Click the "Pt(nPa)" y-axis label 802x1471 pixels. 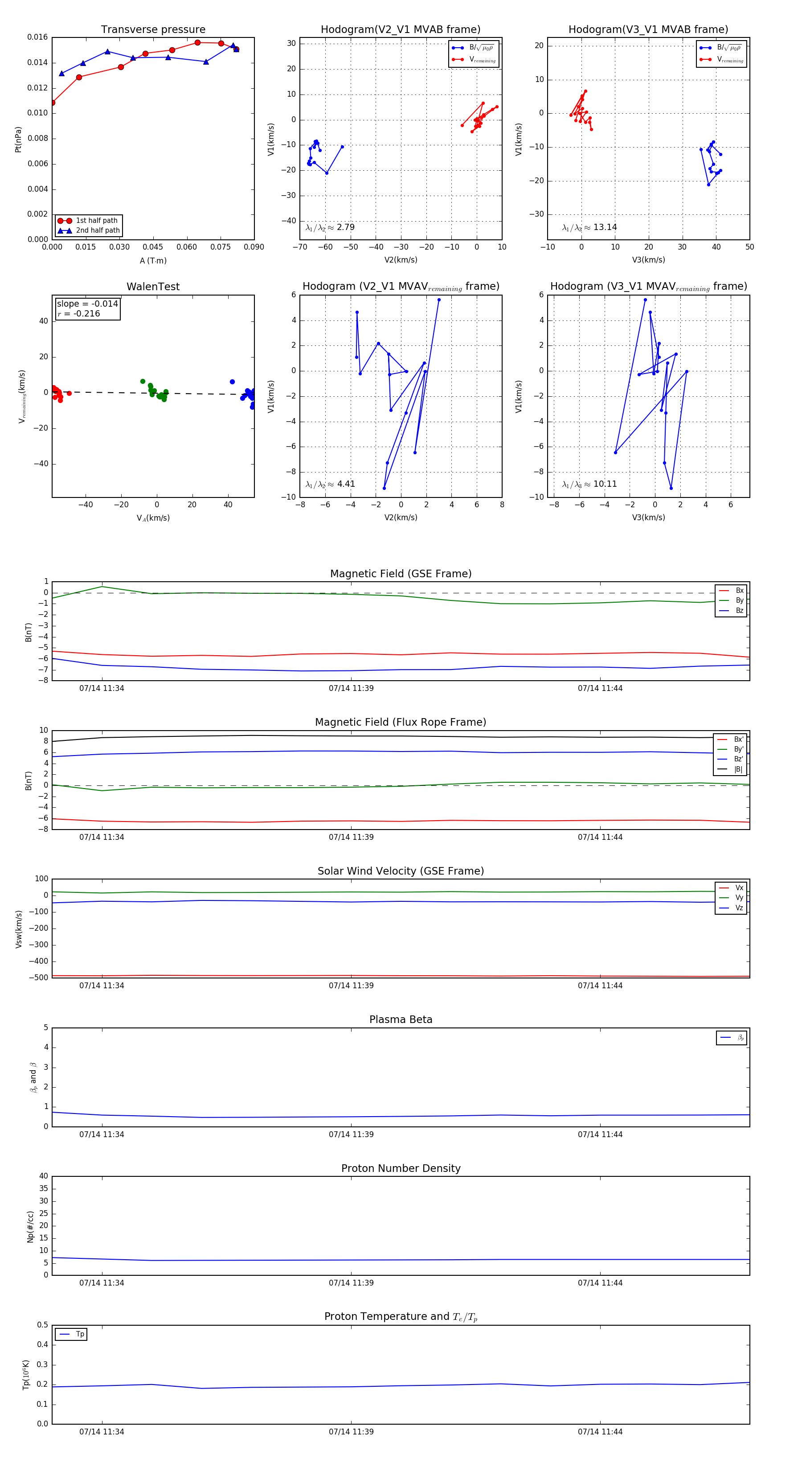18,140
